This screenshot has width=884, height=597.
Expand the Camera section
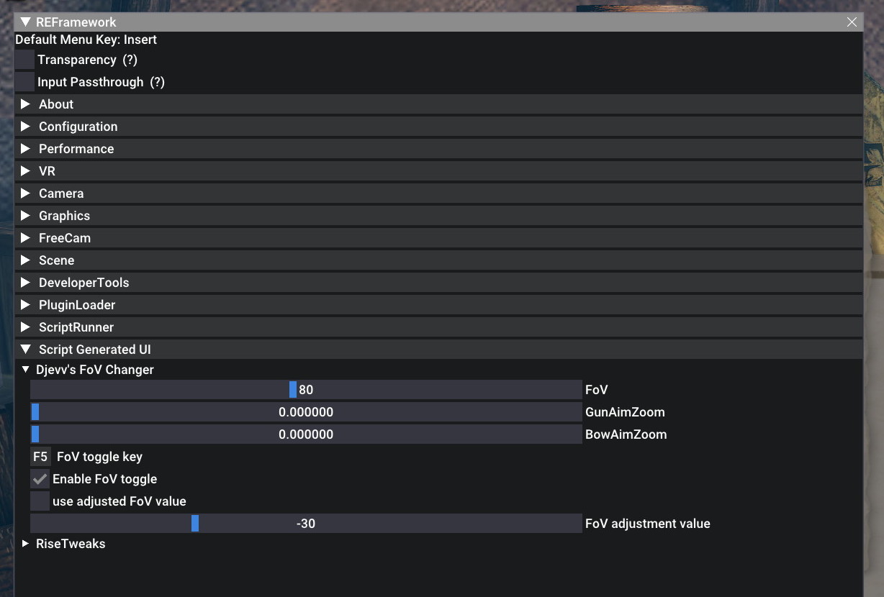438,193
